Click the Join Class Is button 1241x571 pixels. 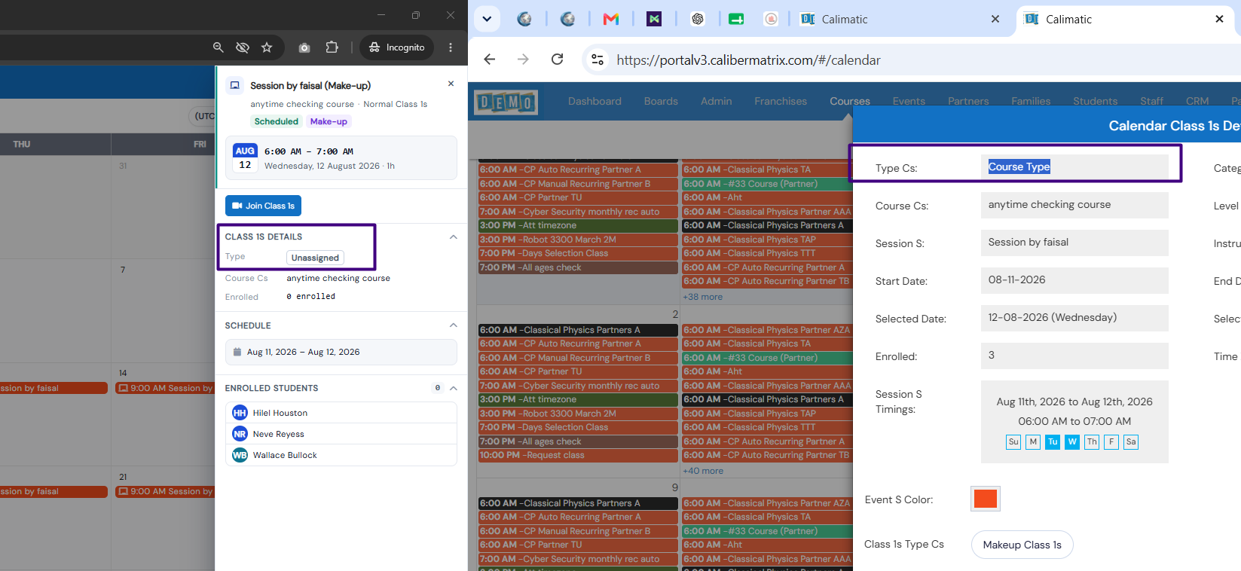pos(263,206)
